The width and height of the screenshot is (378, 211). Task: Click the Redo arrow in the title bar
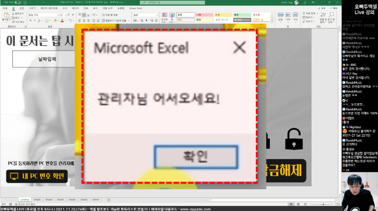click(37, 2)
